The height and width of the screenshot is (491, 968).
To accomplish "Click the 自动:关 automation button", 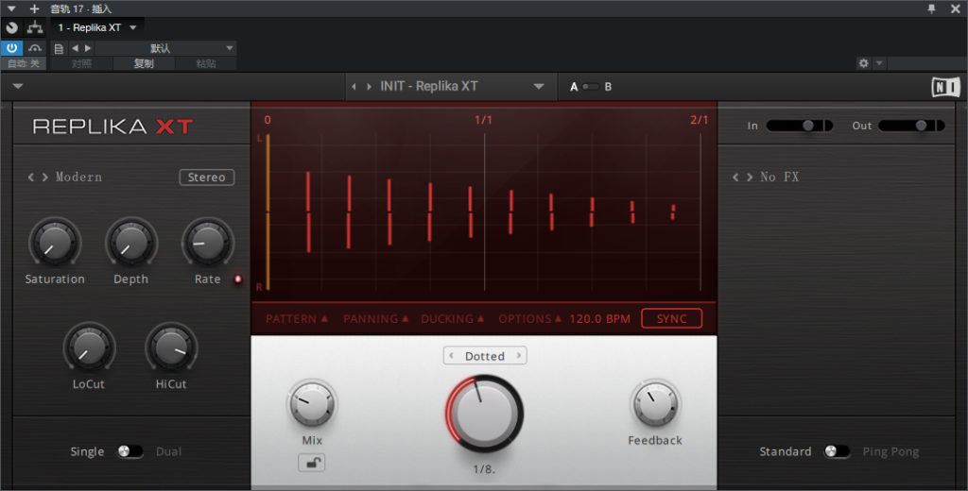I will click(24, 63).
